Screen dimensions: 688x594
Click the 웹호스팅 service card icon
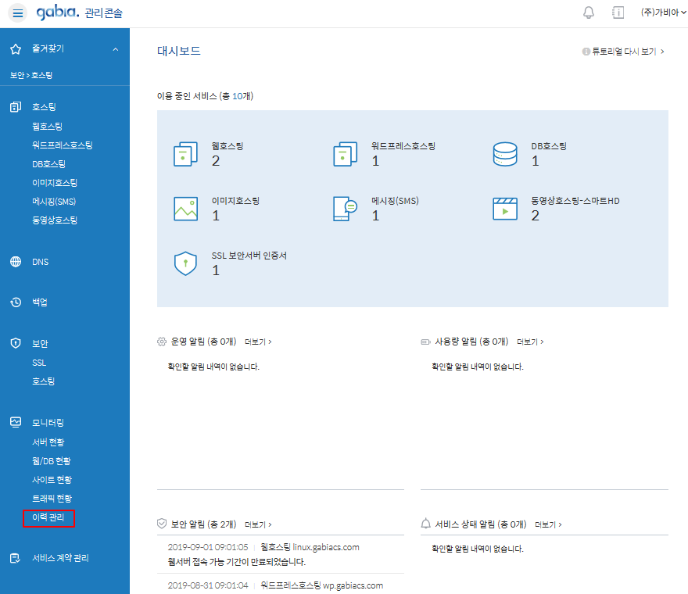click(185, 154)
